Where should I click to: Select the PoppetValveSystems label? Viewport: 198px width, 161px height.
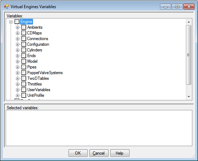point(45,73)
